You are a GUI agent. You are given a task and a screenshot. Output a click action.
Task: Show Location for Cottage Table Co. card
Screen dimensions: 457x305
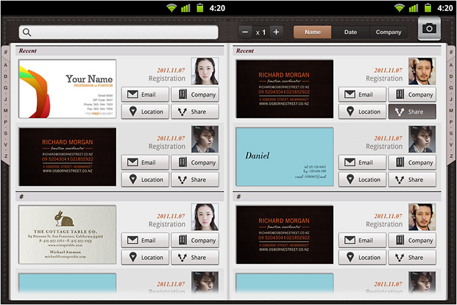145,257
